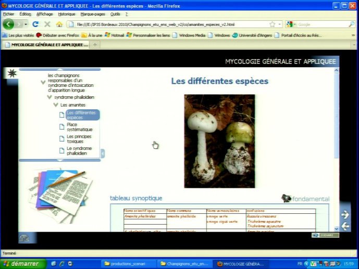Click the fondamental badge icon
This screenshot has height=269, width=359.
pos(286,198)
